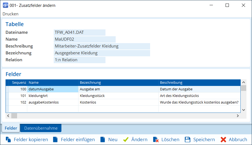252x145 pixels.
Task: Click the red Abbruch X icon
Action: [223, 140]
